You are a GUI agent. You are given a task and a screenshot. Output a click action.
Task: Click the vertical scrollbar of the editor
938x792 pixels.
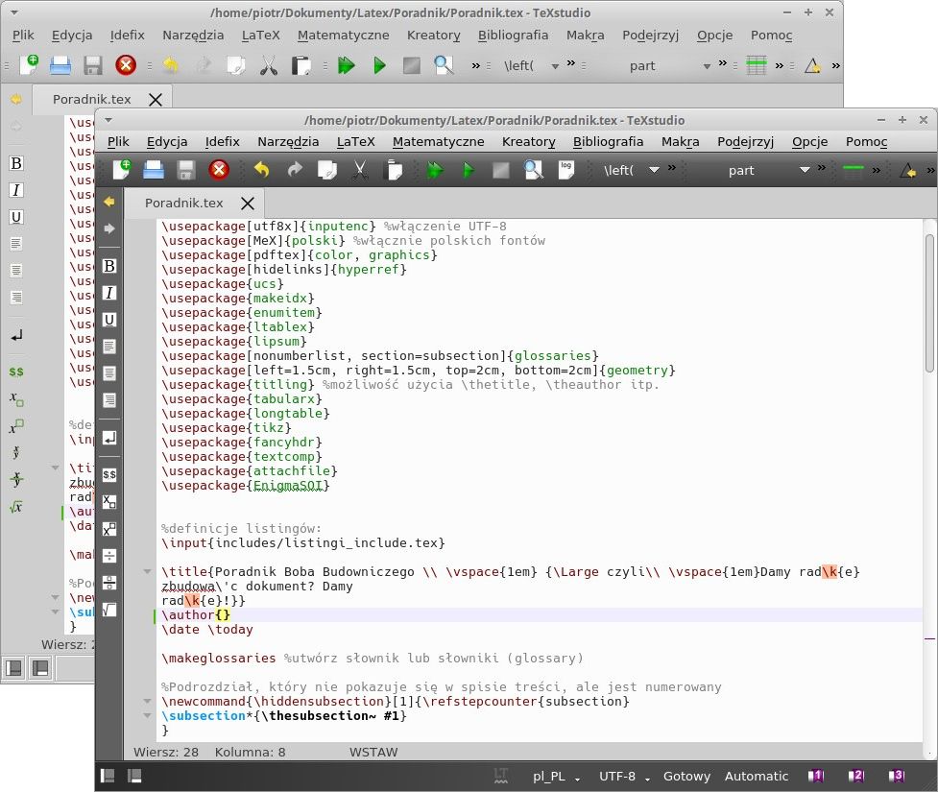click(x=928, y=302)
